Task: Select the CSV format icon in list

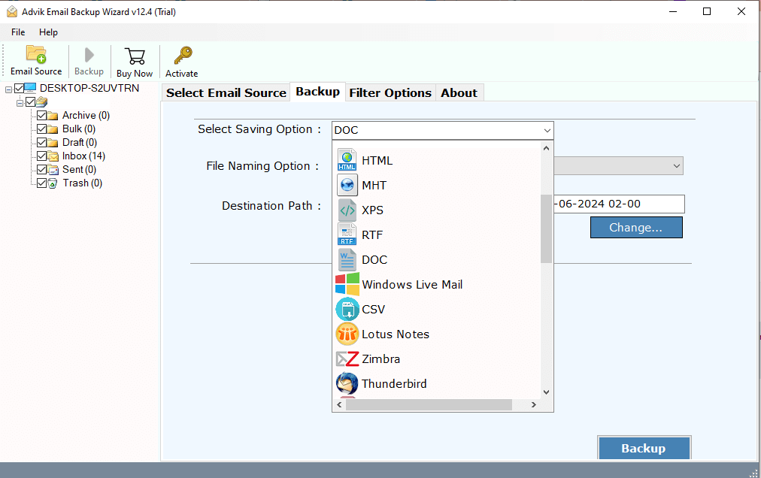Action: coord(347,309)
